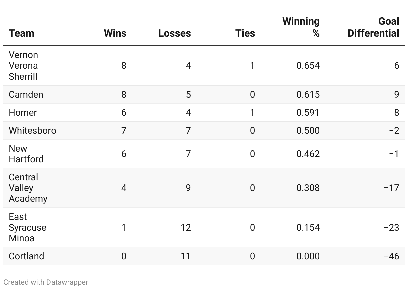
Task: Click Central Valley Academy's −17 differential
Action: pyautogui.click(x=391, y=188)
